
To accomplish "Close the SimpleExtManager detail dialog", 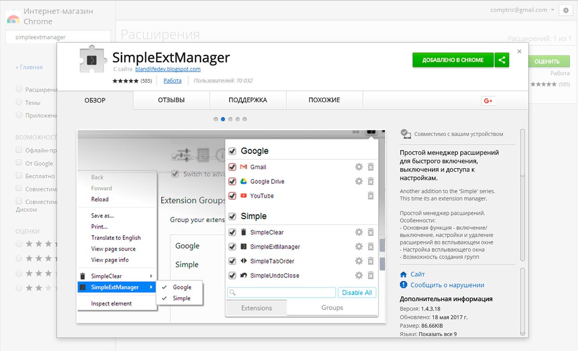I will 519,51.
